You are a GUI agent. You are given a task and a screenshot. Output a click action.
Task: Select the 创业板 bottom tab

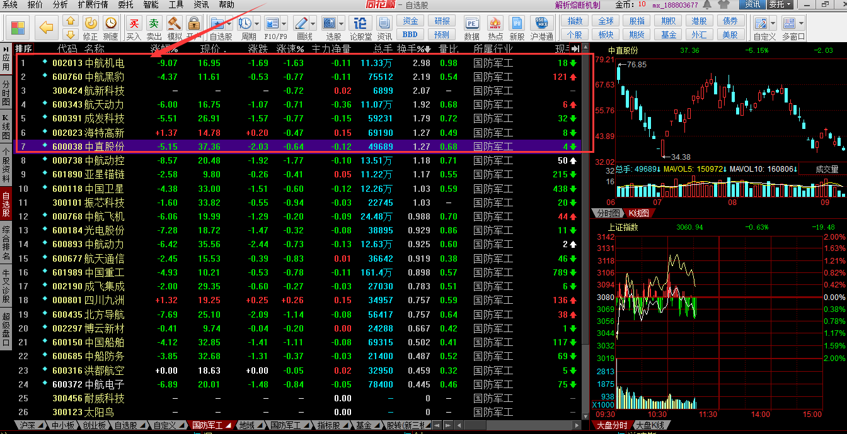point(95,425)
